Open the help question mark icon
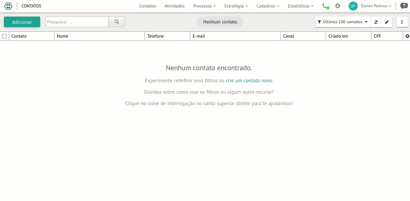Screen dimensions: 410x201 point(404,6)
